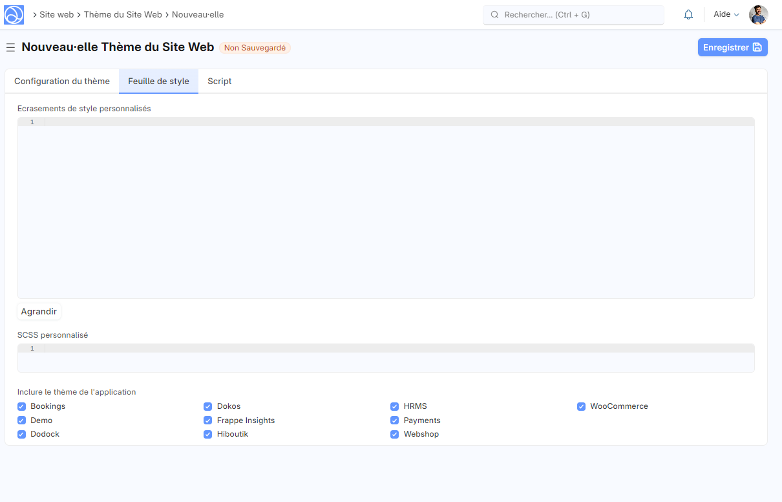This screenshot has width=782, height=502.
Task: Expand the Aide help dropdown
Action: click(726, 14)
